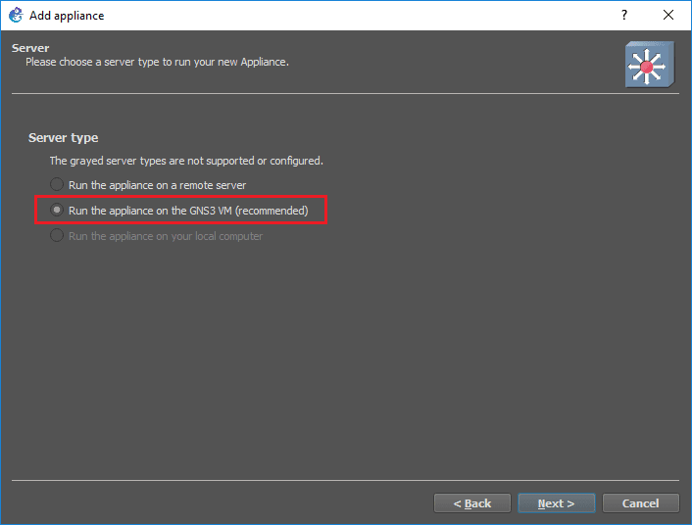692x525 pixels.
Task: Close the Add appliance dialog
Action: click(668, 15)
